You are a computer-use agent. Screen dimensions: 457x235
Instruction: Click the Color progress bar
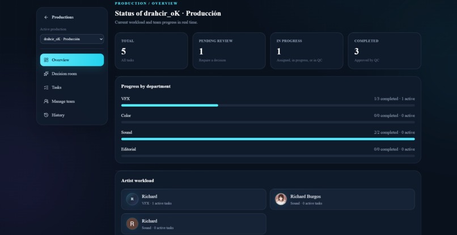pos(268,122)
